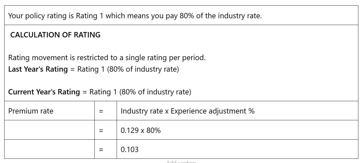Click the empty first cell in the '0.129 x 80%' row
362x163 pixels.
click(49, 130)
